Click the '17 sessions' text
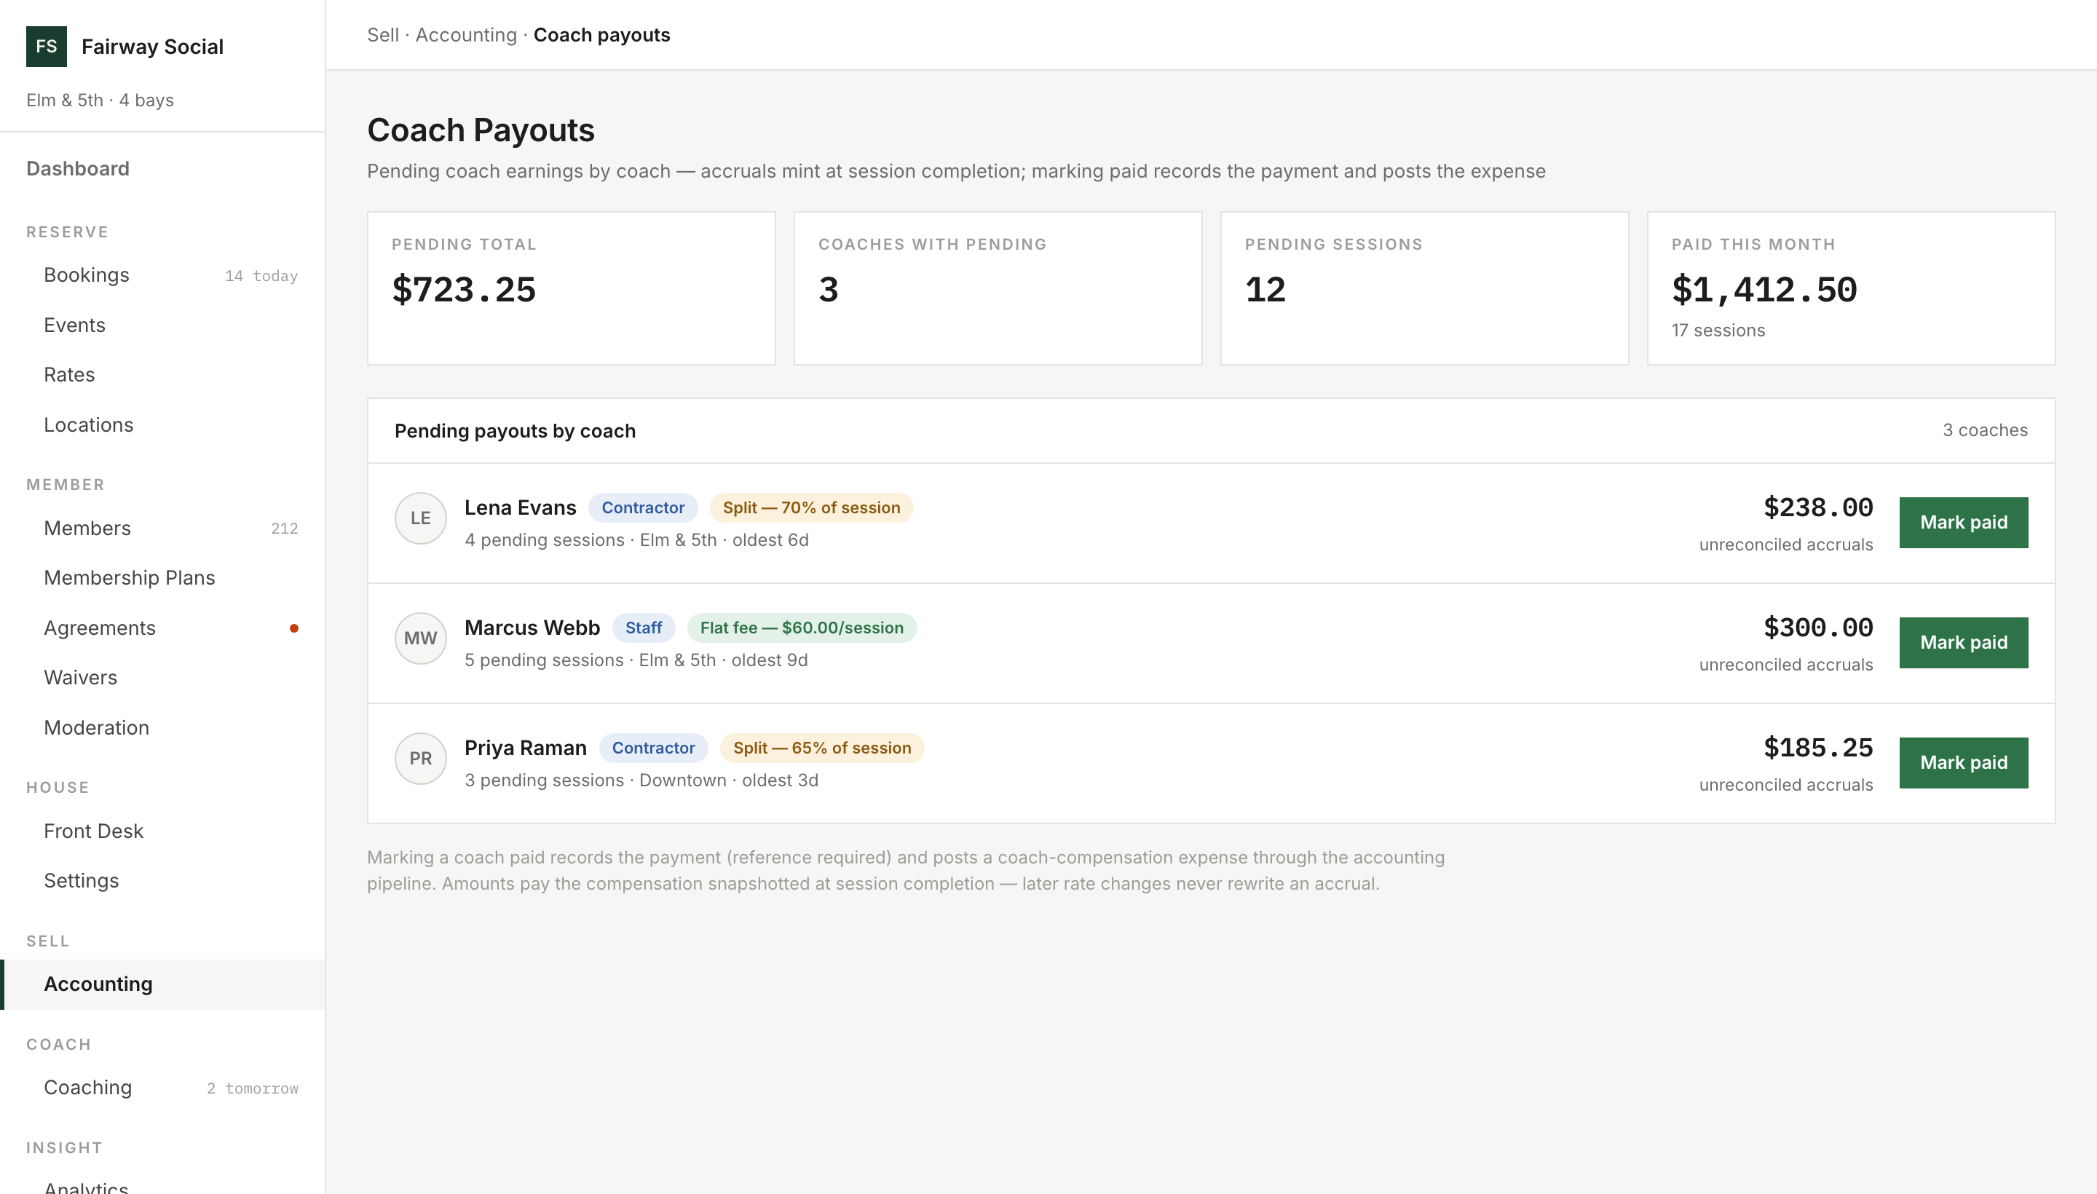This screenshot has height=1194, width=2097. point(1718,331)
